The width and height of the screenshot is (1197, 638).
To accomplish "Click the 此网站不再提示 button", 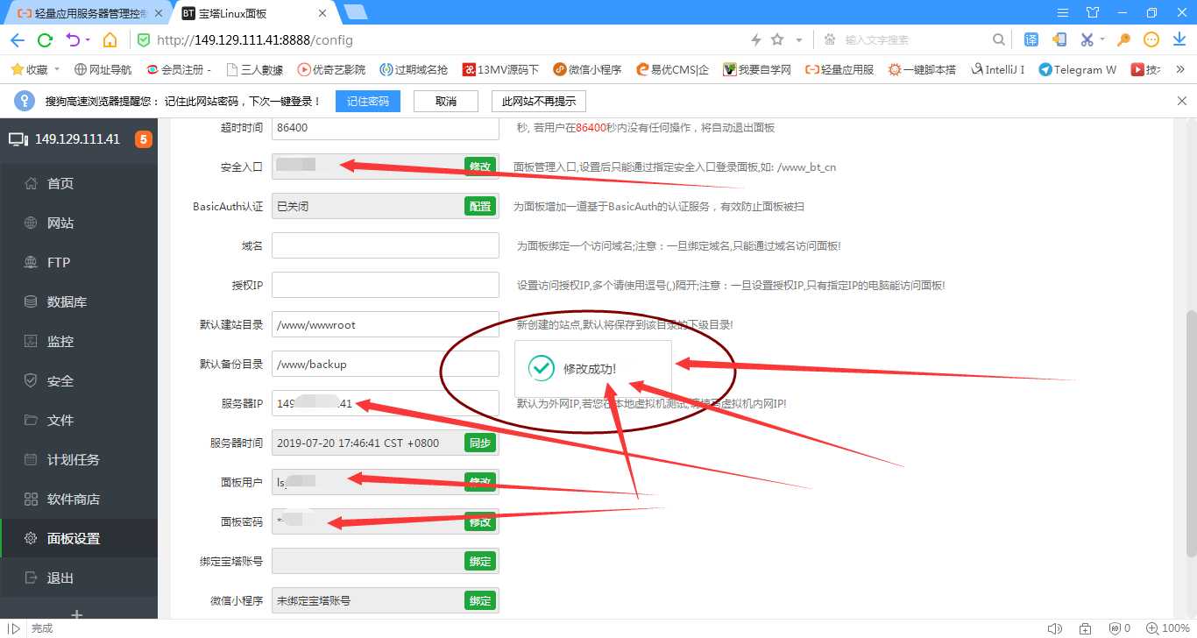I will (x=539, y=101).
